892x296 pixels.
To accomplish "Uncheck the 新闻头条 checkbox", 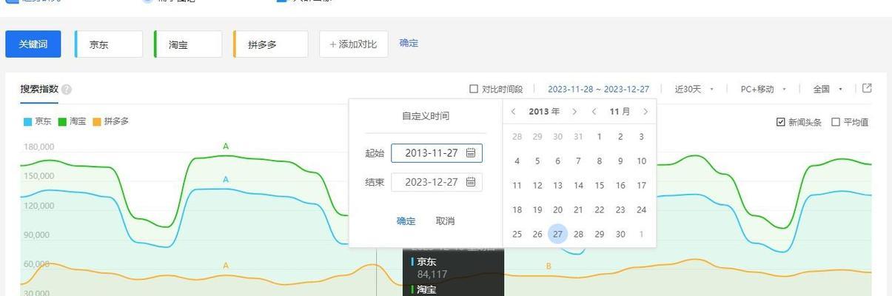I will tap(781, 122).
